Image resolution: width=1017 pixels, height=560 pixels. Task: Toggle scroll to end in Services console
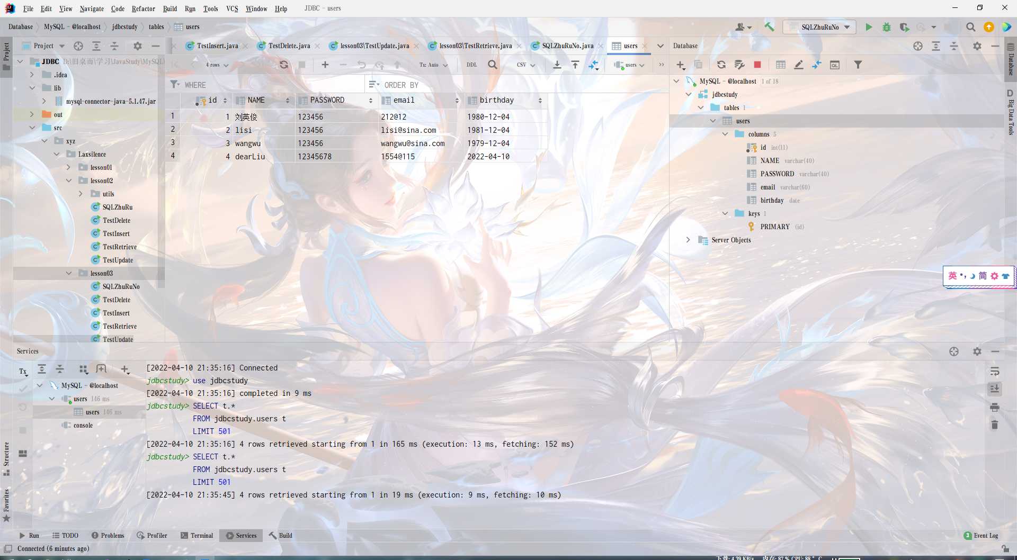pos(995,389)
